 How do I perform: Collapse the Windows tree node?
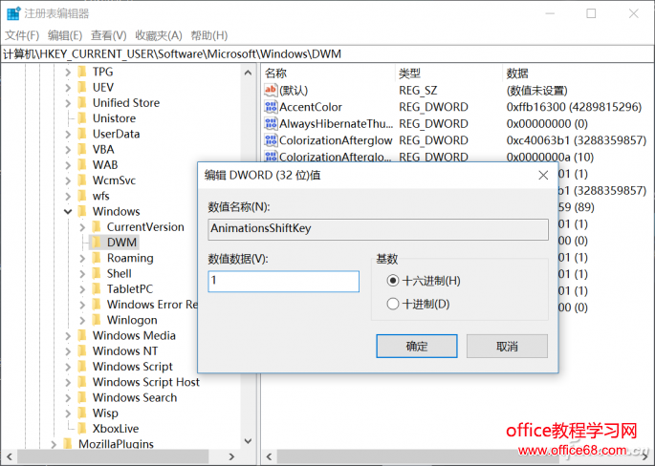pos(68,212)
